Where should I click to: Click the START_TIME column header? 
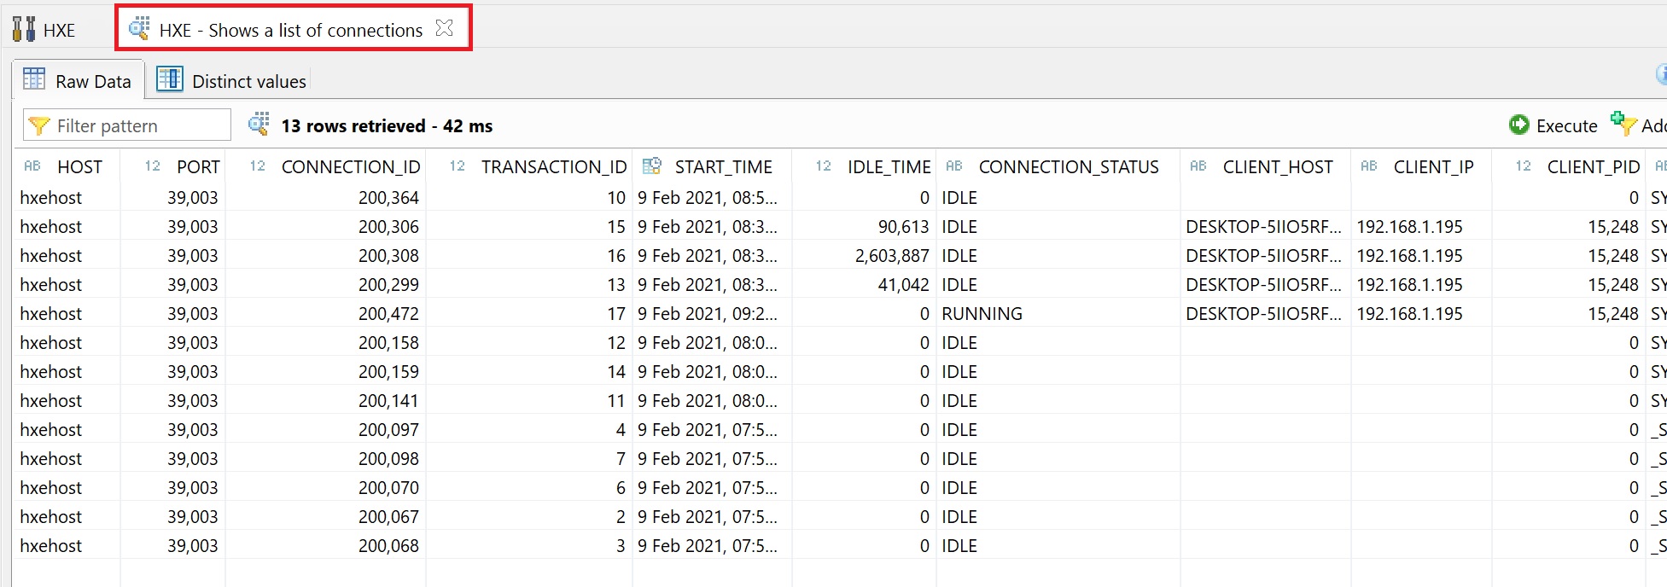[x=723, y=167]
